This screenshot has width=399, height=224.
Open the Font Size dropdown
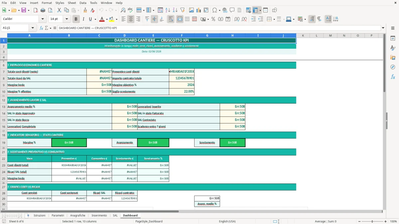click(x=67, y=19)
